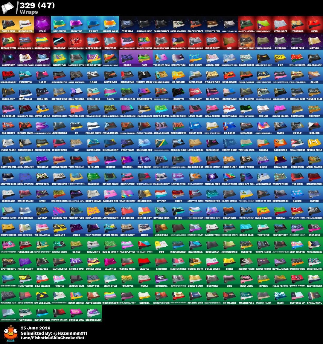
Task: Click the Icy Pop wrap tile
Action: pyautogui.click(x=161, y=194)
